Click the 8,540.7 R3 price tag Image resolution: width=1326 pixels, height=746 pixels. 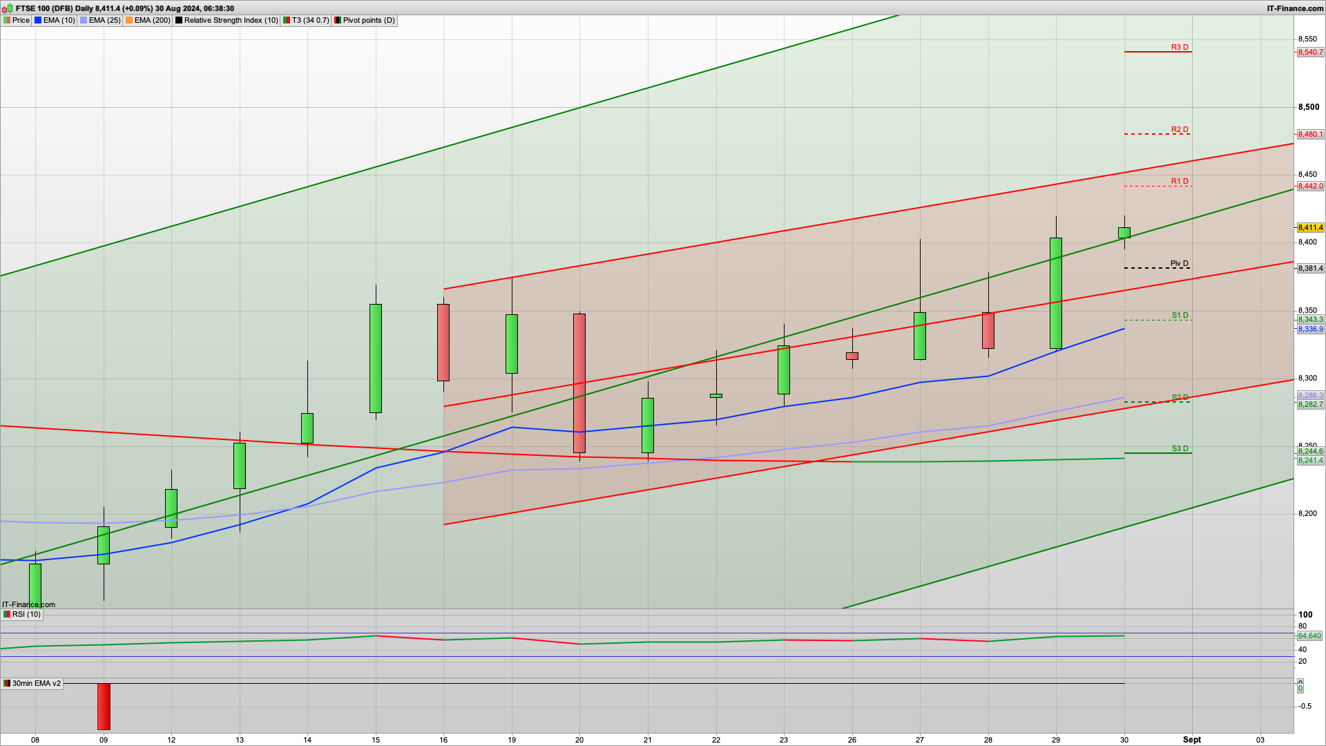[1310, 52]
